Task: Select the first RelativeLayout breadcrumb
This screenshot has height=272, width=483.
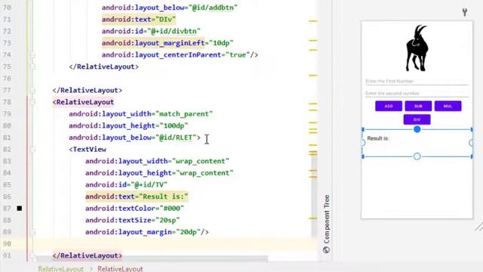Action: tap(60, 269)
